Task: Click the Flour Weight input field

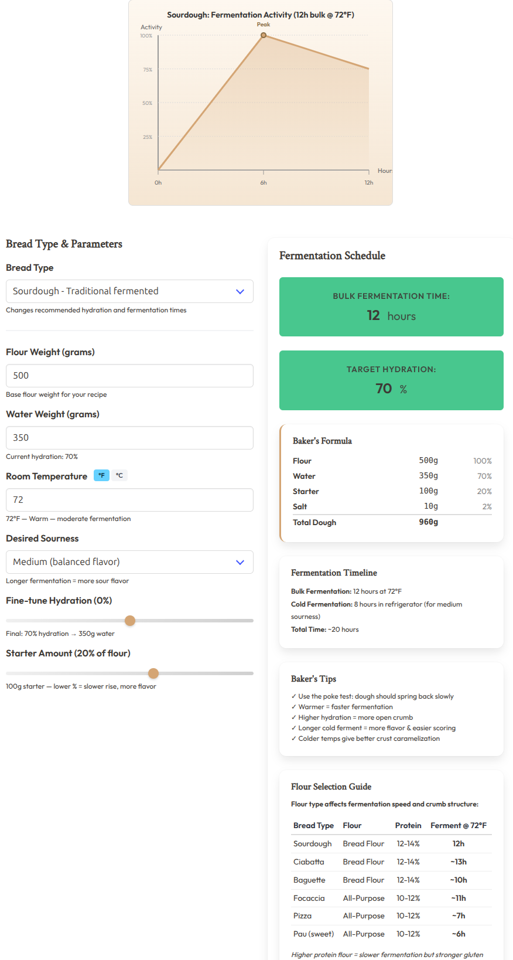Action: tap(129, 375)
